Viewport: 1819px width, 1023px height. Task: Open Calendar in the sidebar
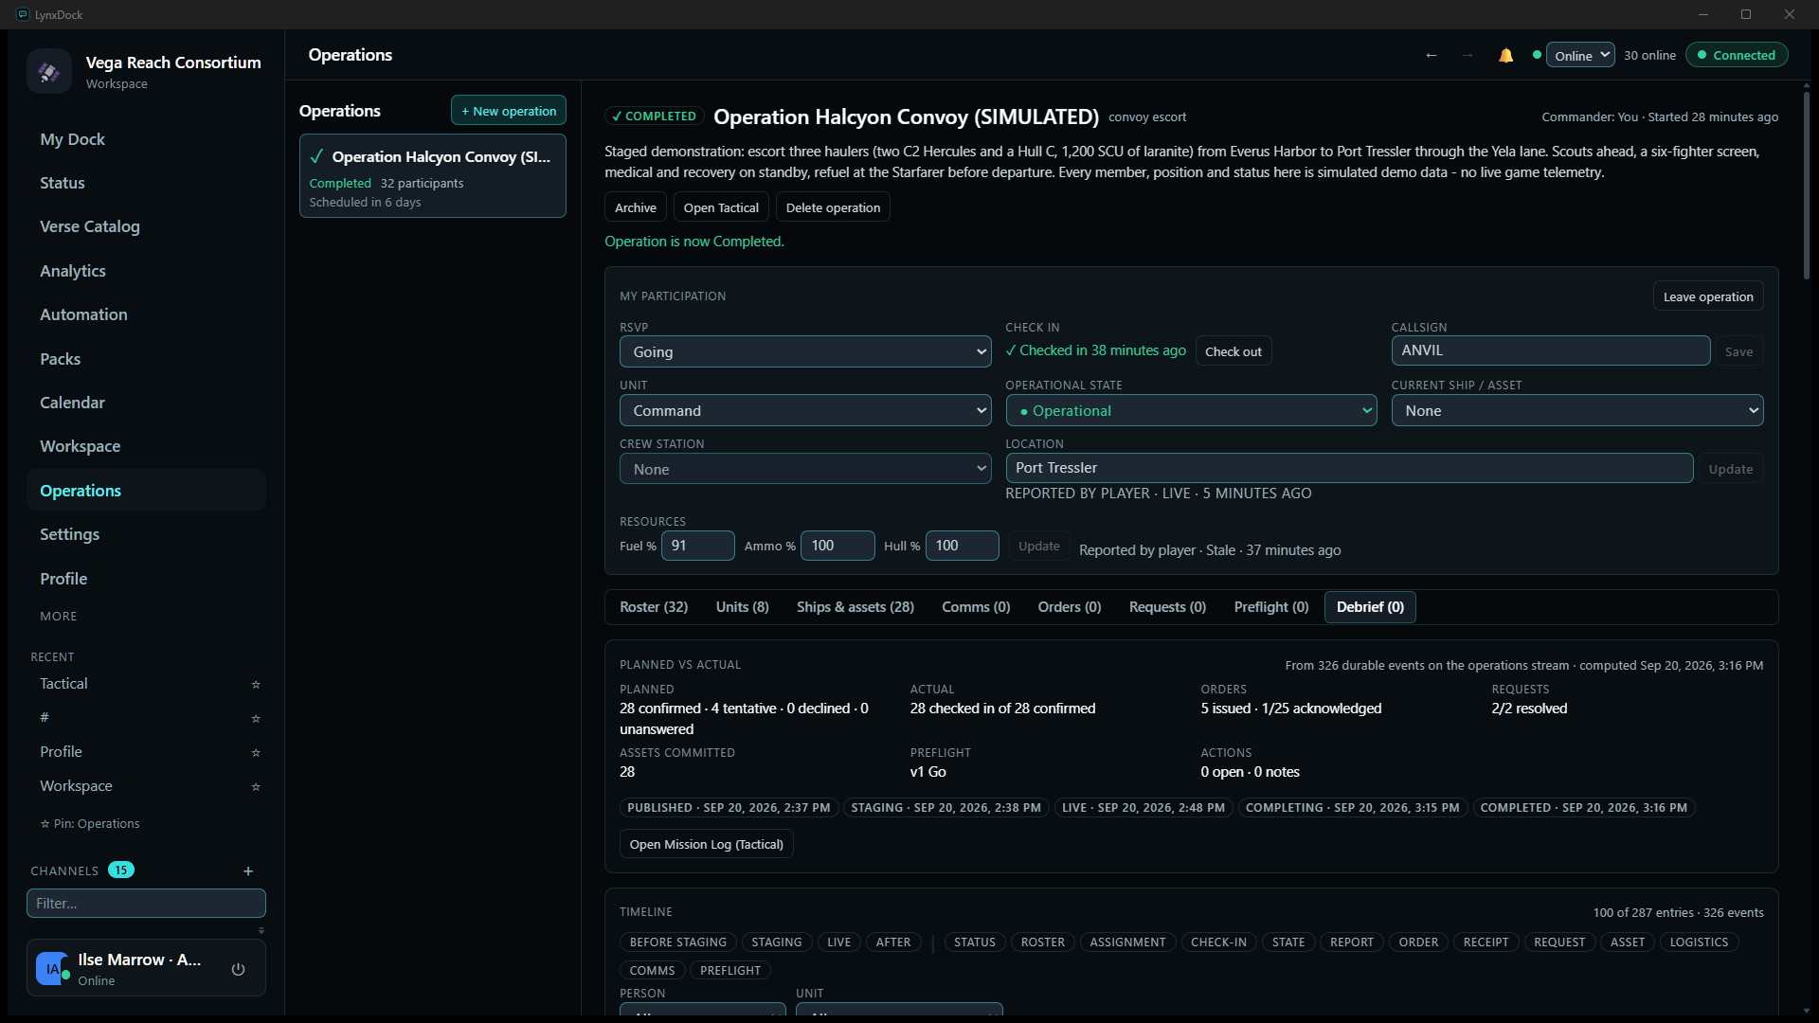click(146, 403)
